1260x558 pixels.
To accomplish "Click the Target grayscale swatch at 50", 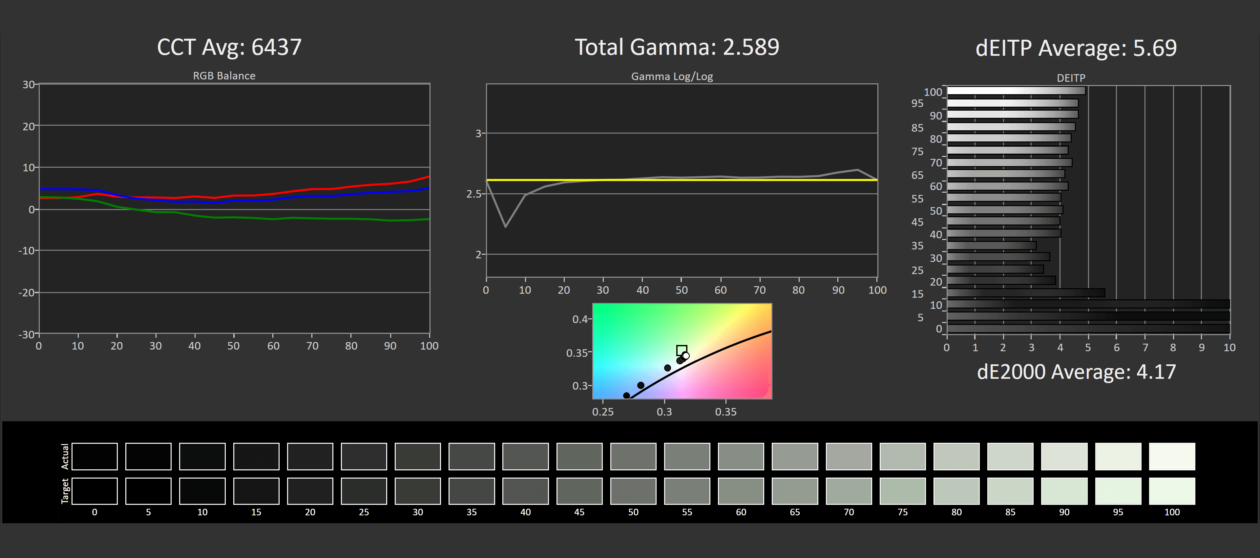I will (x=633, y=491).
